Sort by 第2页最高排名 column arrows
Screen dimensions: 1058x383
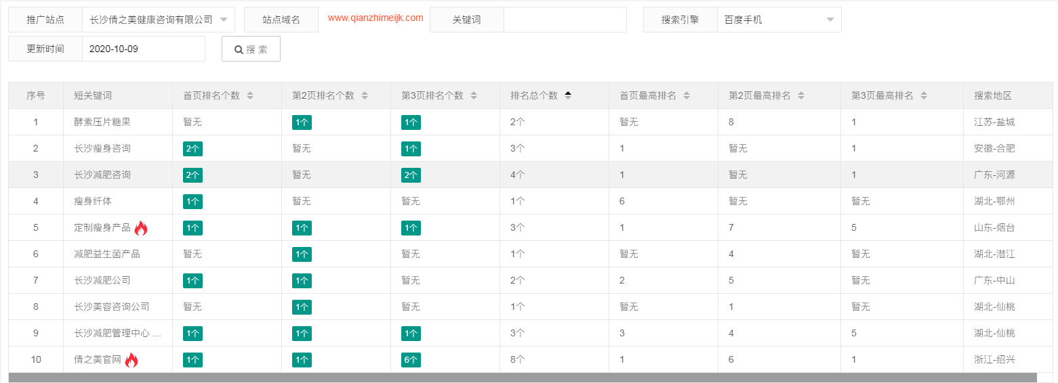pos(801,96)
